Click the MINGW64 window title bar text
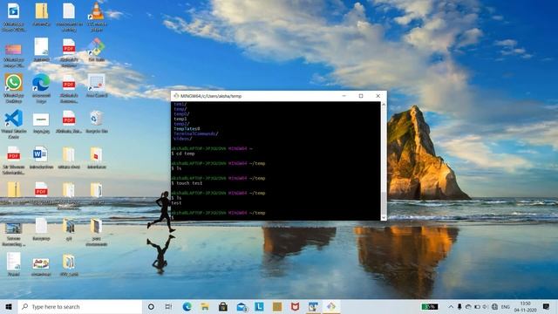This screenshot has width=558, height=314. [x=211, y=96]
